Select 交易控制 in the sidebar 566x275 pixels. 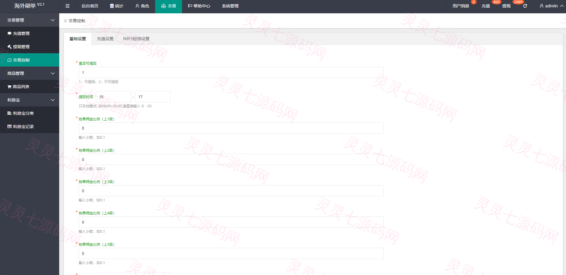pos(30,60)
